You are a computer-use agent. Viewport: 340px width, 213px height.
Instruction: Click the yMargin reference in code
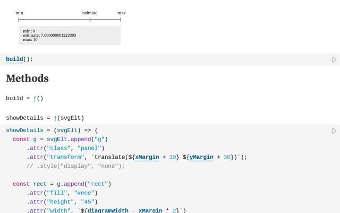point(201,157)
